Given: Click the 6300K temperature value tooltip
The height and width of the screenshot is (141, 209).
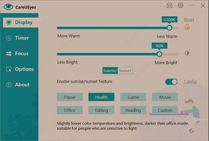Looking at the screenshot, I should (x=170, y=20).
